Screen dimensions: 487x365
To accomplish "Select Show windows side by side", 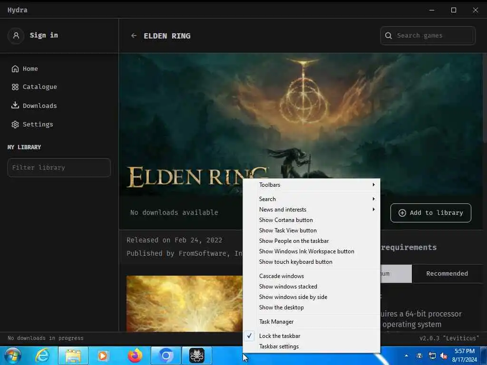I will coord(311,297).
